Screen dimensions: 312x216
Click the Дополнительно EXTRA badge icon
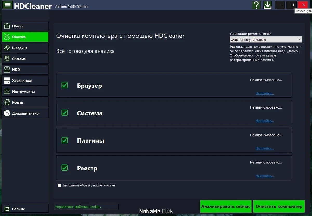7,113
